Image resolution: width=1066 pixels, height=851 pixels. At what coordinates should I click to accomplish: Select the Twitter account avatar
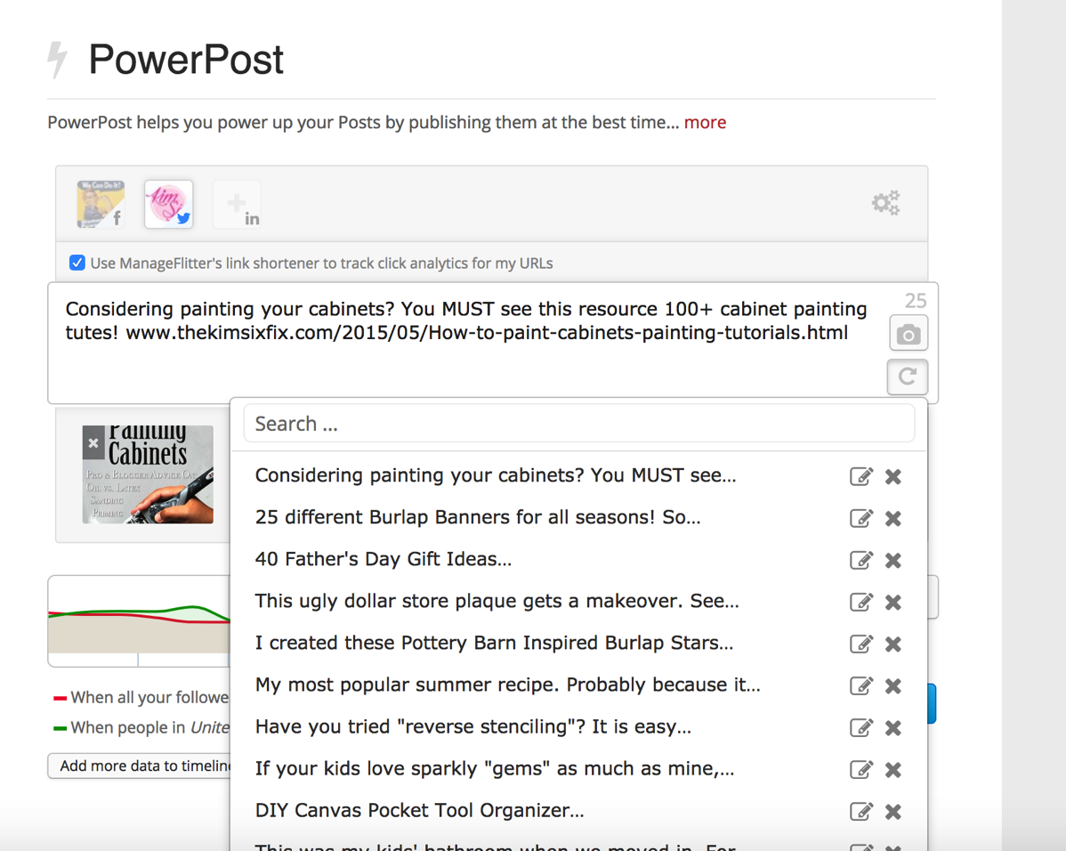[x=168, y=204]
